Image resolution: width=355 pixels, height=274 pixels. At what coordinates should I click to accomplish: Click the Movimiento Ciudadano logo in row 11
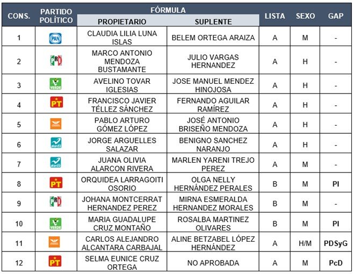[56, 243]
